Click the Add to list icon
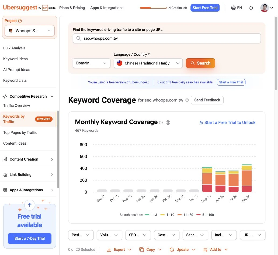Image resolution: width=278 pixels, height=255 pixels. tap(205, 250)
